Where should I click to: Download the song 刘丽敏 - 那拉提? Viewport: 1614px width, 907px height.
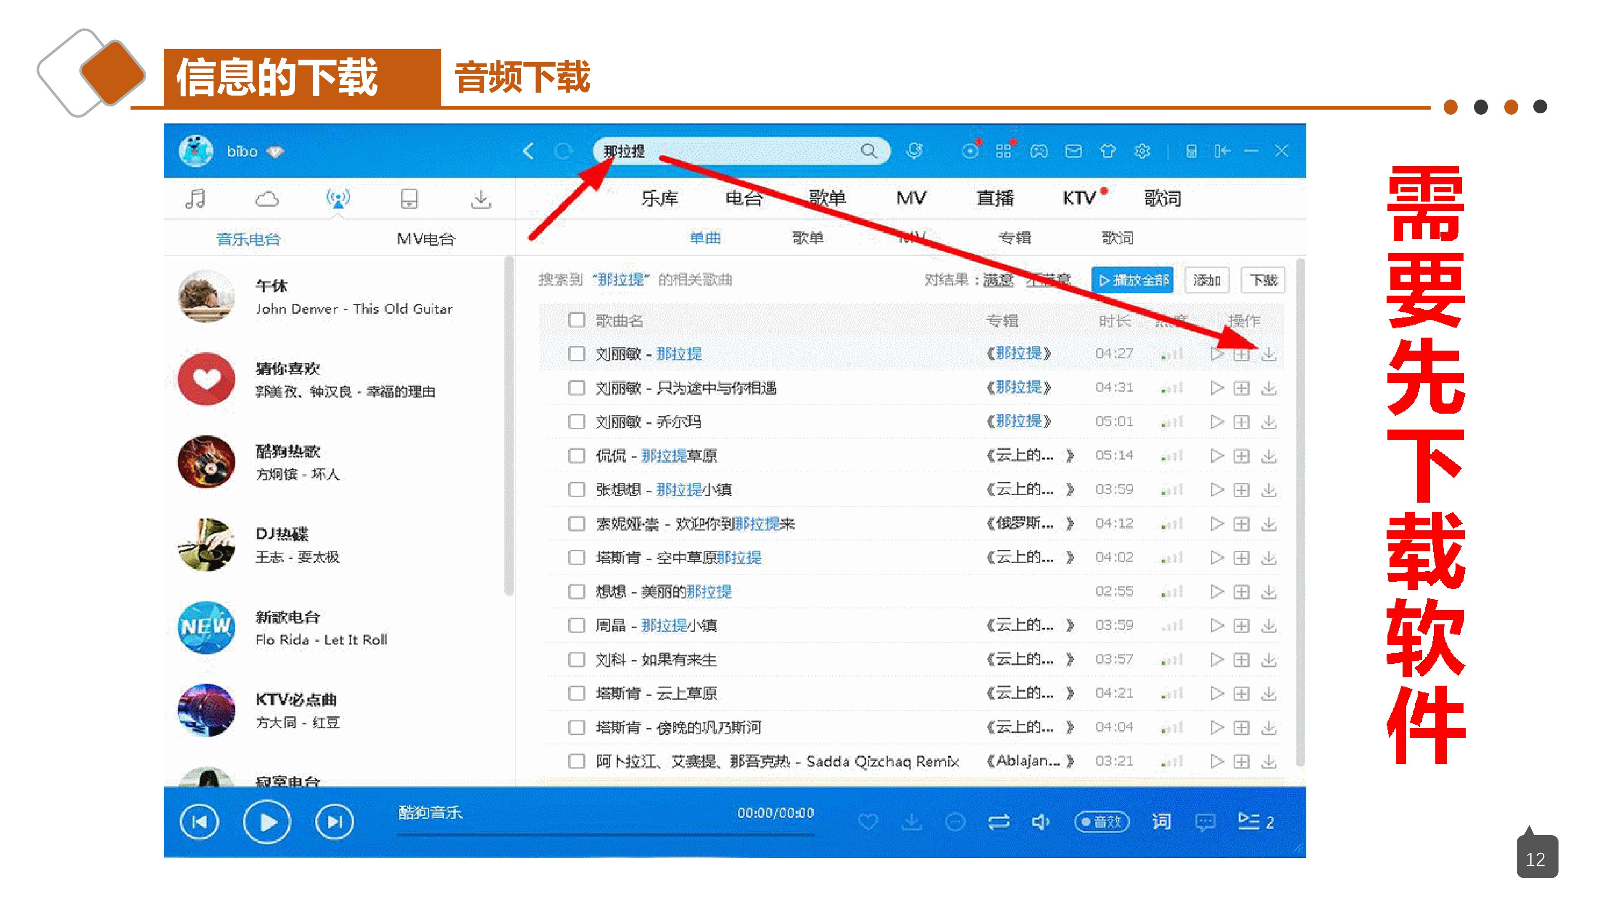[1269, 354]
